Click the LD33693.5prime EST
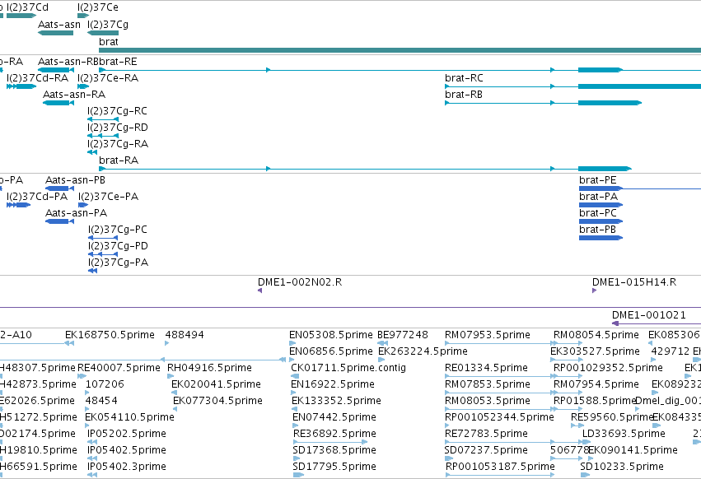The image size is (701, 479). pyautogui.click(x=624, y=435)
